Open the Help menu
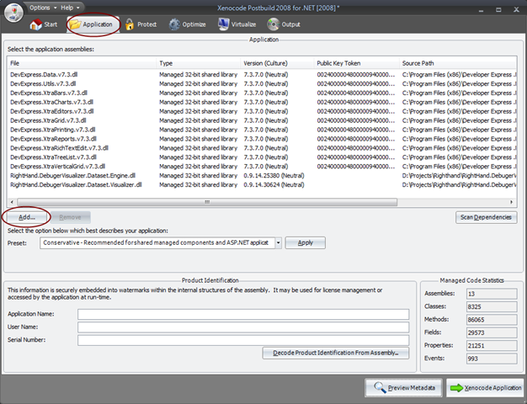 pyautogui.click(x=70, y=7)
